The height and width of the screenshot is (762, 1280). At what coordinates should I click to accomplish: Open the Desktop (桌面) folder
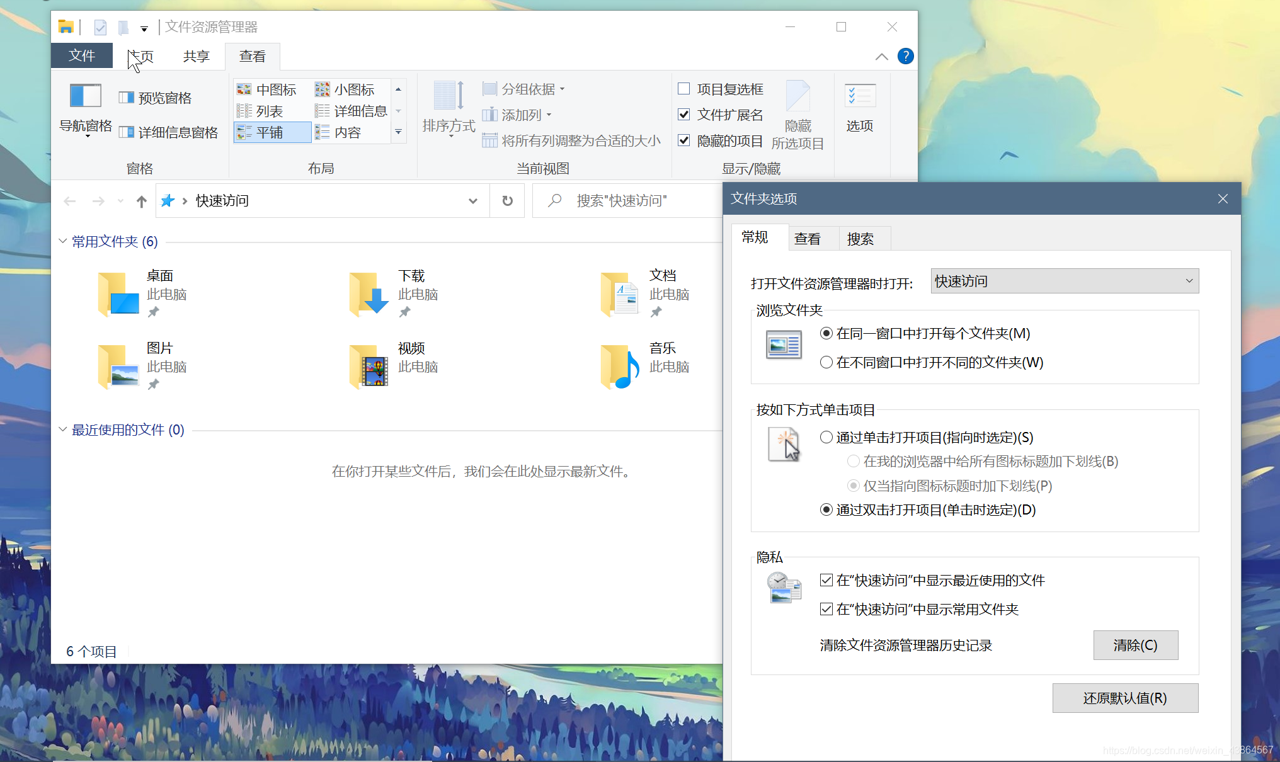[x=143, y=293]
